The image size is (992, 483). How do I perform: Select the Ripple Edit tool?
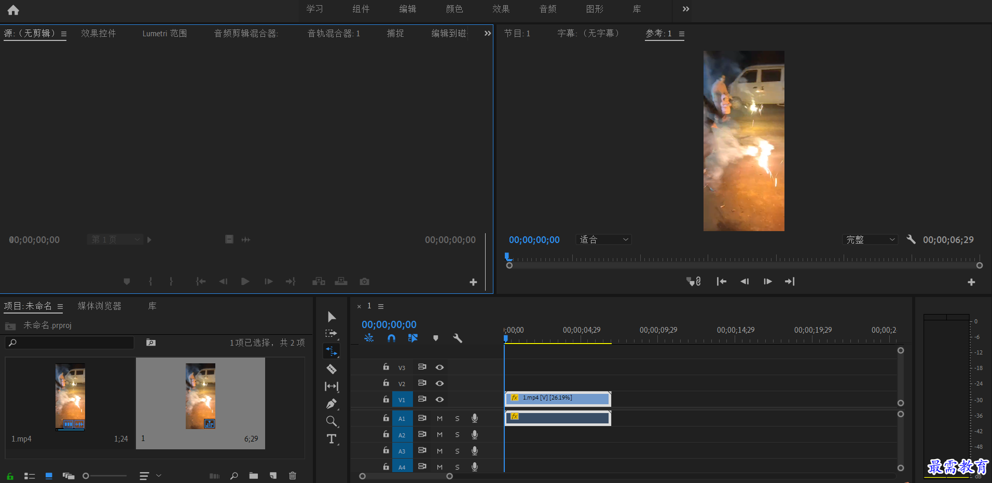tap(332, 351)
